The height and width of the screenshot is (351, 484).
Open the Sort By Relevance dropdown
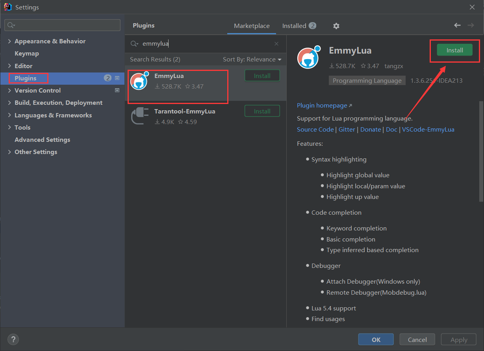(x=252, y=59)
